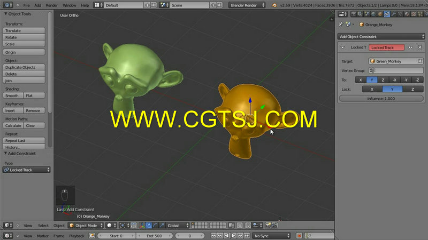Viewport: 428px width, 240px height.
Task: Open the viewport shading sphere dropdown
Action: tap(111, 225)
